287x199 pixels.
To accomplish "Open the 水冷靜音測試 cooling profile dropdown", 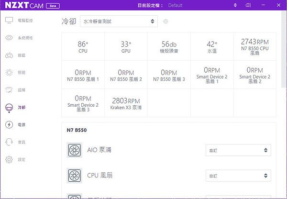I will 119,21.
